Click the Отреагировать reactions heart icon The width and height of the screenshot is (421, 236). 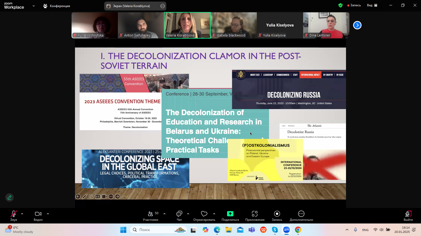204,216
